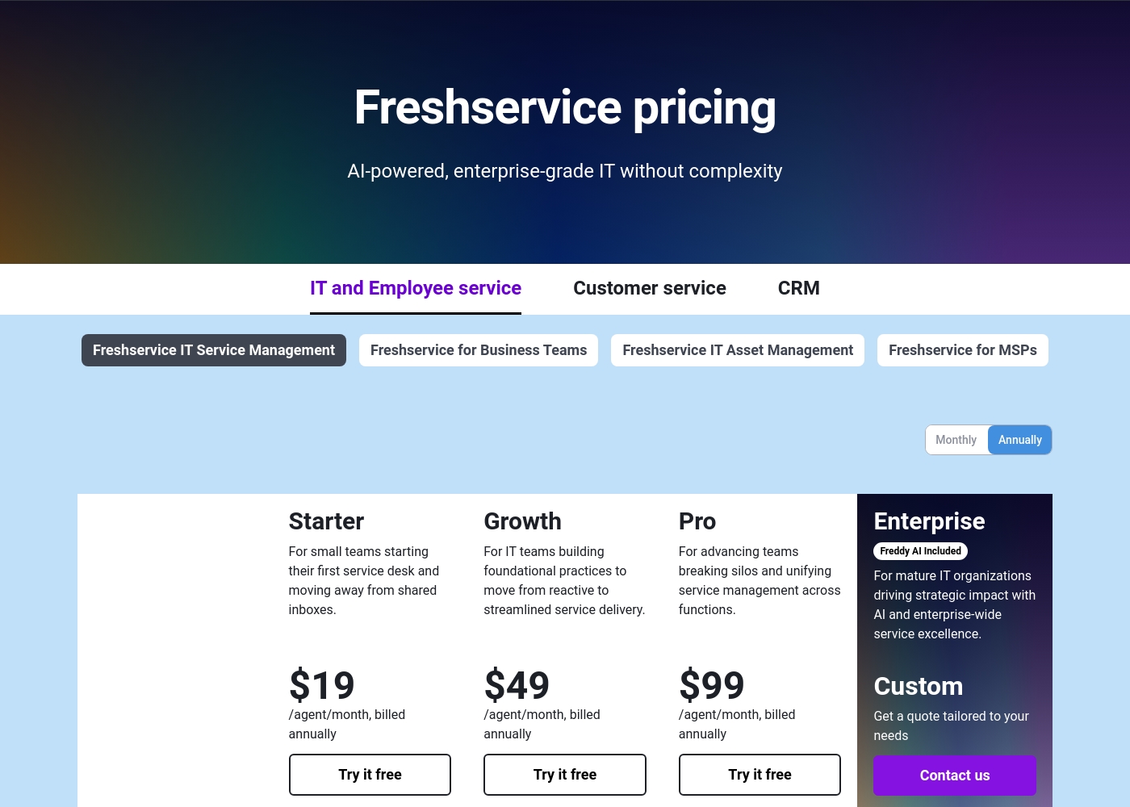Screen dimensions: 1130x807
Task: Click the Pro plan heading
Action: [697, 521]
